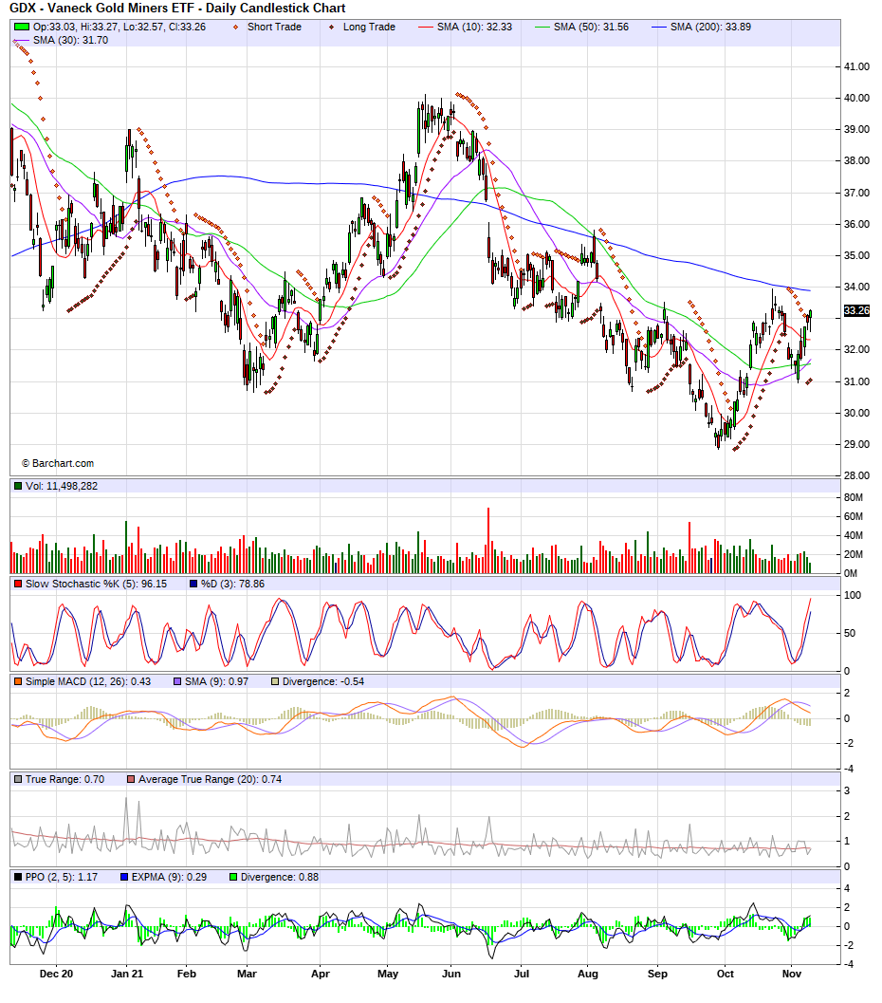This screenshot has height=1003, width=882.
Task: Click the Vol: 11,498,282 label
Action: click(62, 486)
